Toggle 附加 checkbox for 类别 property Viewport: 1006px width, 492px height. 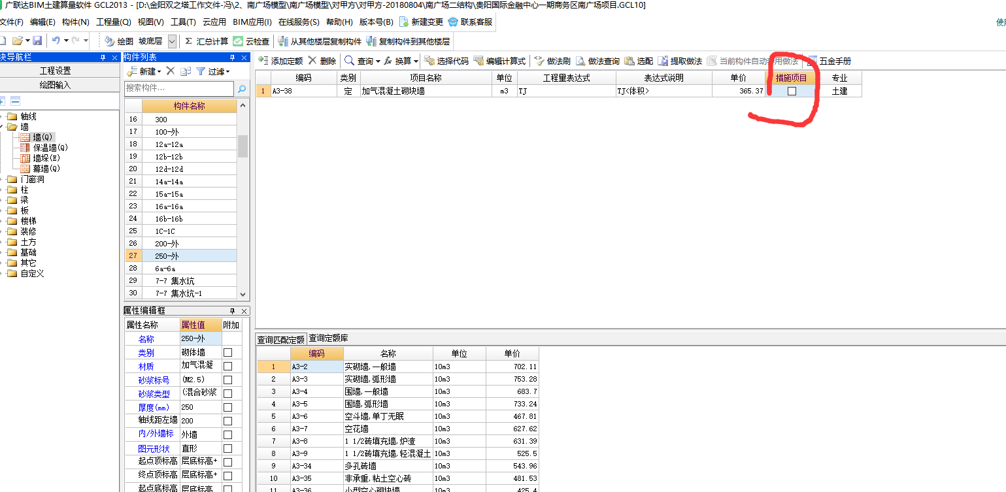(228, 352)
